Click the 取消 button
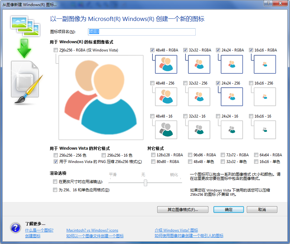290x244 pixels. [262, 210]
